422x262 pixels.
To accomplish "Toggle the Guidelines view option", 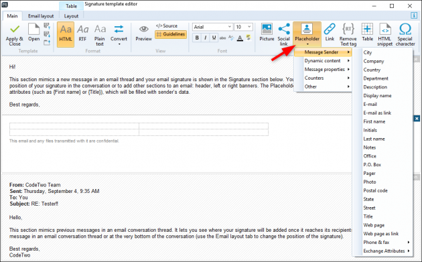I will pyautogui.click(x=171, y=34).
